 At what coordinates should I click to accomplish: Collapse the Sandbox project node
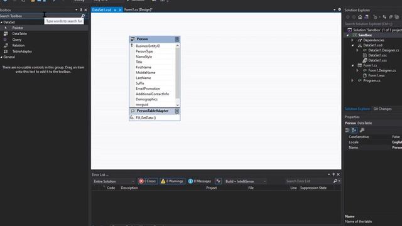click(x=347, y=35)
